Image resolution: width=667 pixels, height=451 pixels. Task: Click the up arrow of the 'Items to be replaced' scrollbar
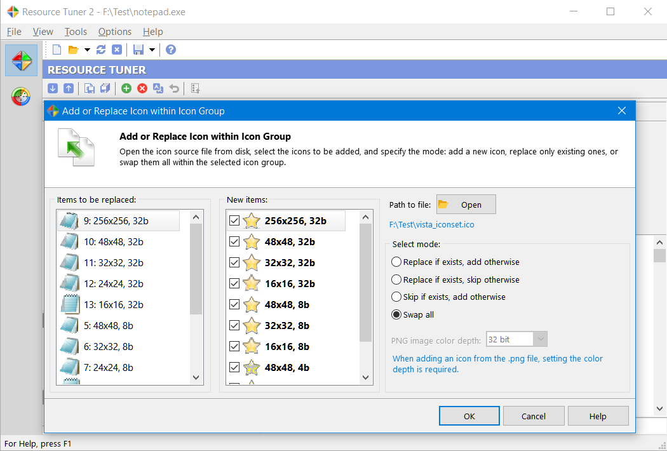196,217
